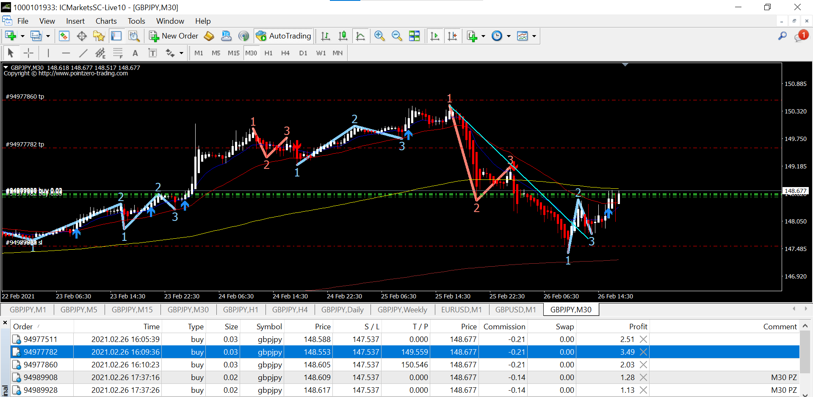Close order 94977511 with its X

[643, 339]
